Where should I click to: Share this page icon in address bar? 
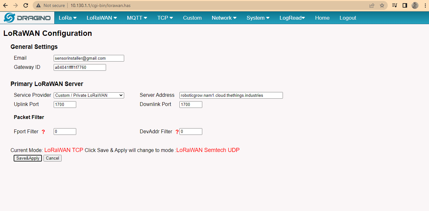tap(372, 5)
